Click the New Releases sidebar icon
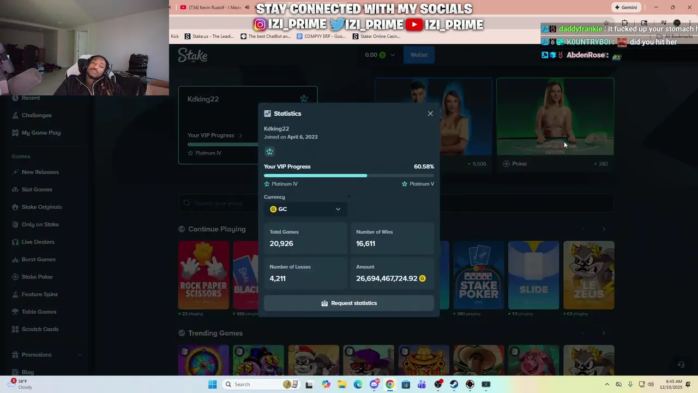The height and width of the screenshot is (393, 698). 15,172
